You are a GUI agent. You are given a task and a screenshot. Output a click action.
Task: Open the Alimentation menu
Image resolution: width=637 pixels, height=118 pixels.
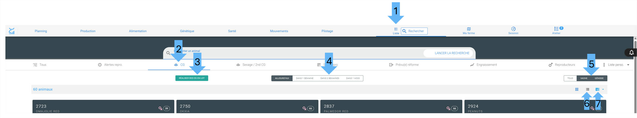click(x=138, y=31)
